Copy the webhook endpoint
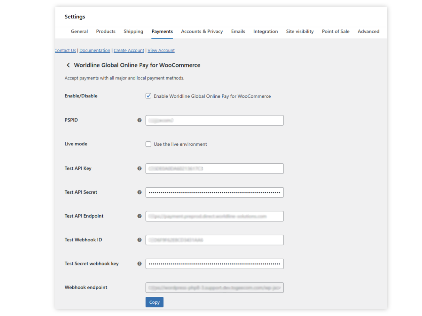 (x=154, y=302)
